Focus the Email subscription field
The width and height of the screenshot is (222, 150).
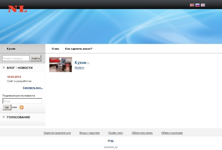[x=22, y=101]
